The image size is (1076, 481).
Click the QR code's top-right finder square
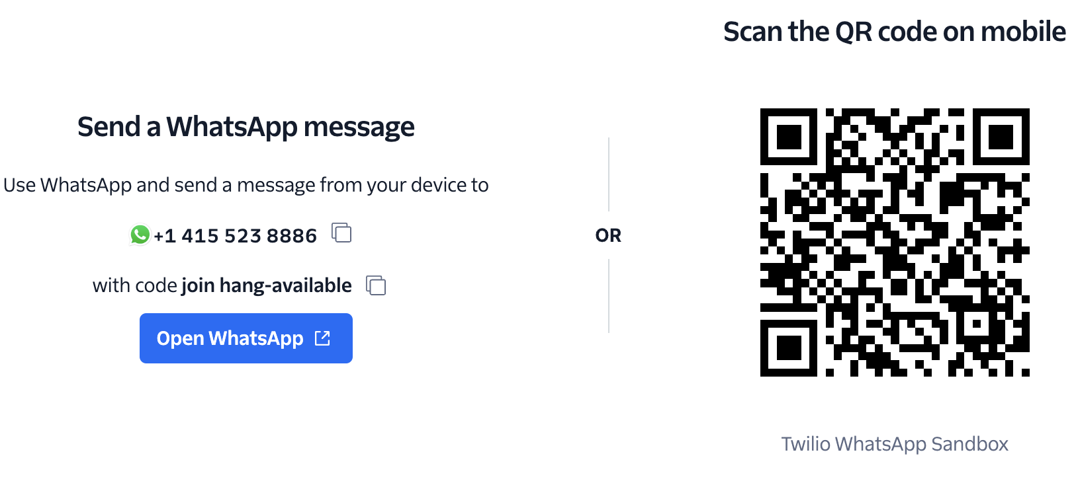1001,137
